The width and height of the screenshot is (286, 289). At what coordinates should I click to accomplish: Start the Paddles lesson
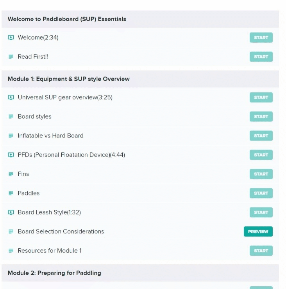(x=261, y=193)
